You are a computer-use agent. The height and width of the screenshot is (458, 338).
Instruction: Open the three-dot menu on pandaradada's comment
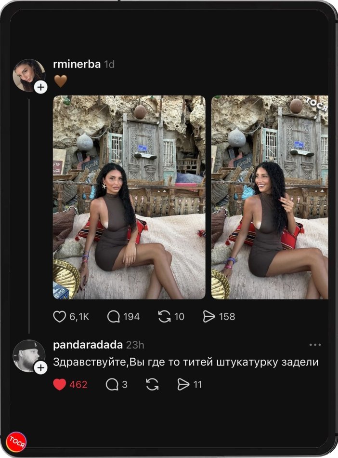tap(315, 345)
